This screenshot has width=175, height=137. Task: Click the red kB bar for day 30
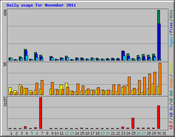[159, 117]
